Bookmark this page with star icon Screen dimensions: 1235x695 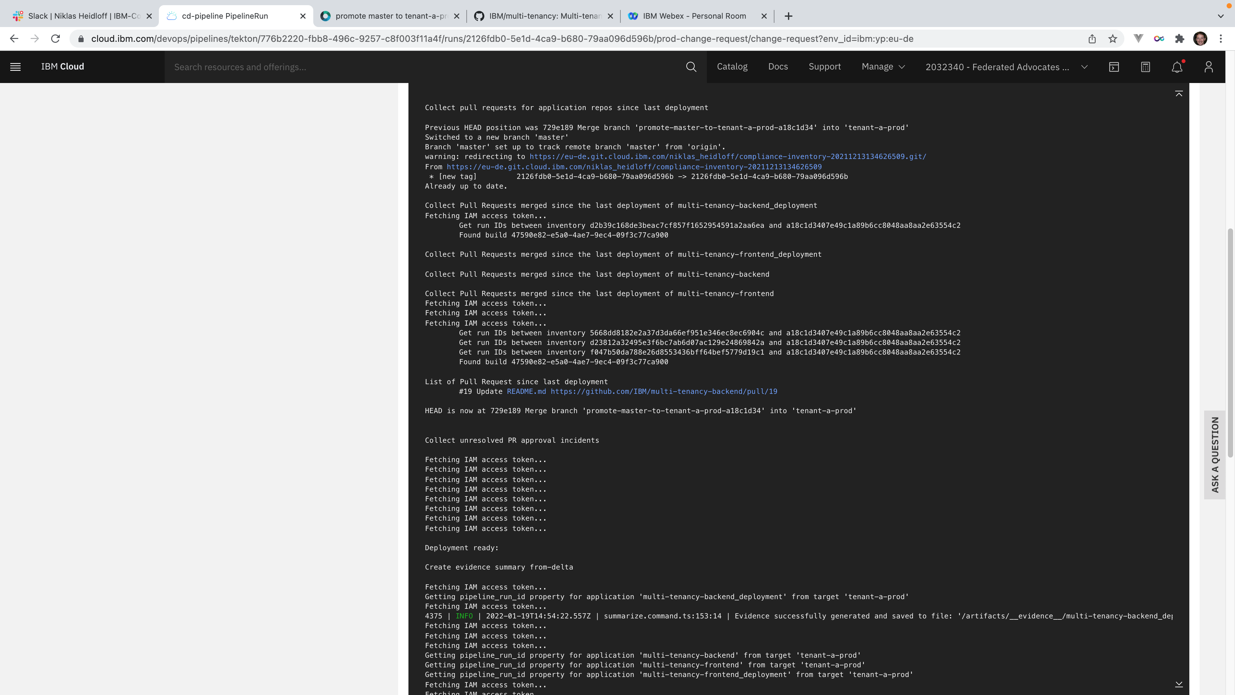point(1112,39)
